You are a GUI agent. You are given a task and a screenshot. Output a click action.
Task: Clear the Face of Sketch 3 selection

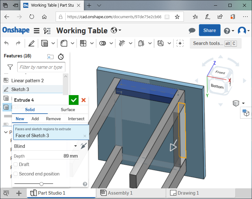click(x=85, y=136)
